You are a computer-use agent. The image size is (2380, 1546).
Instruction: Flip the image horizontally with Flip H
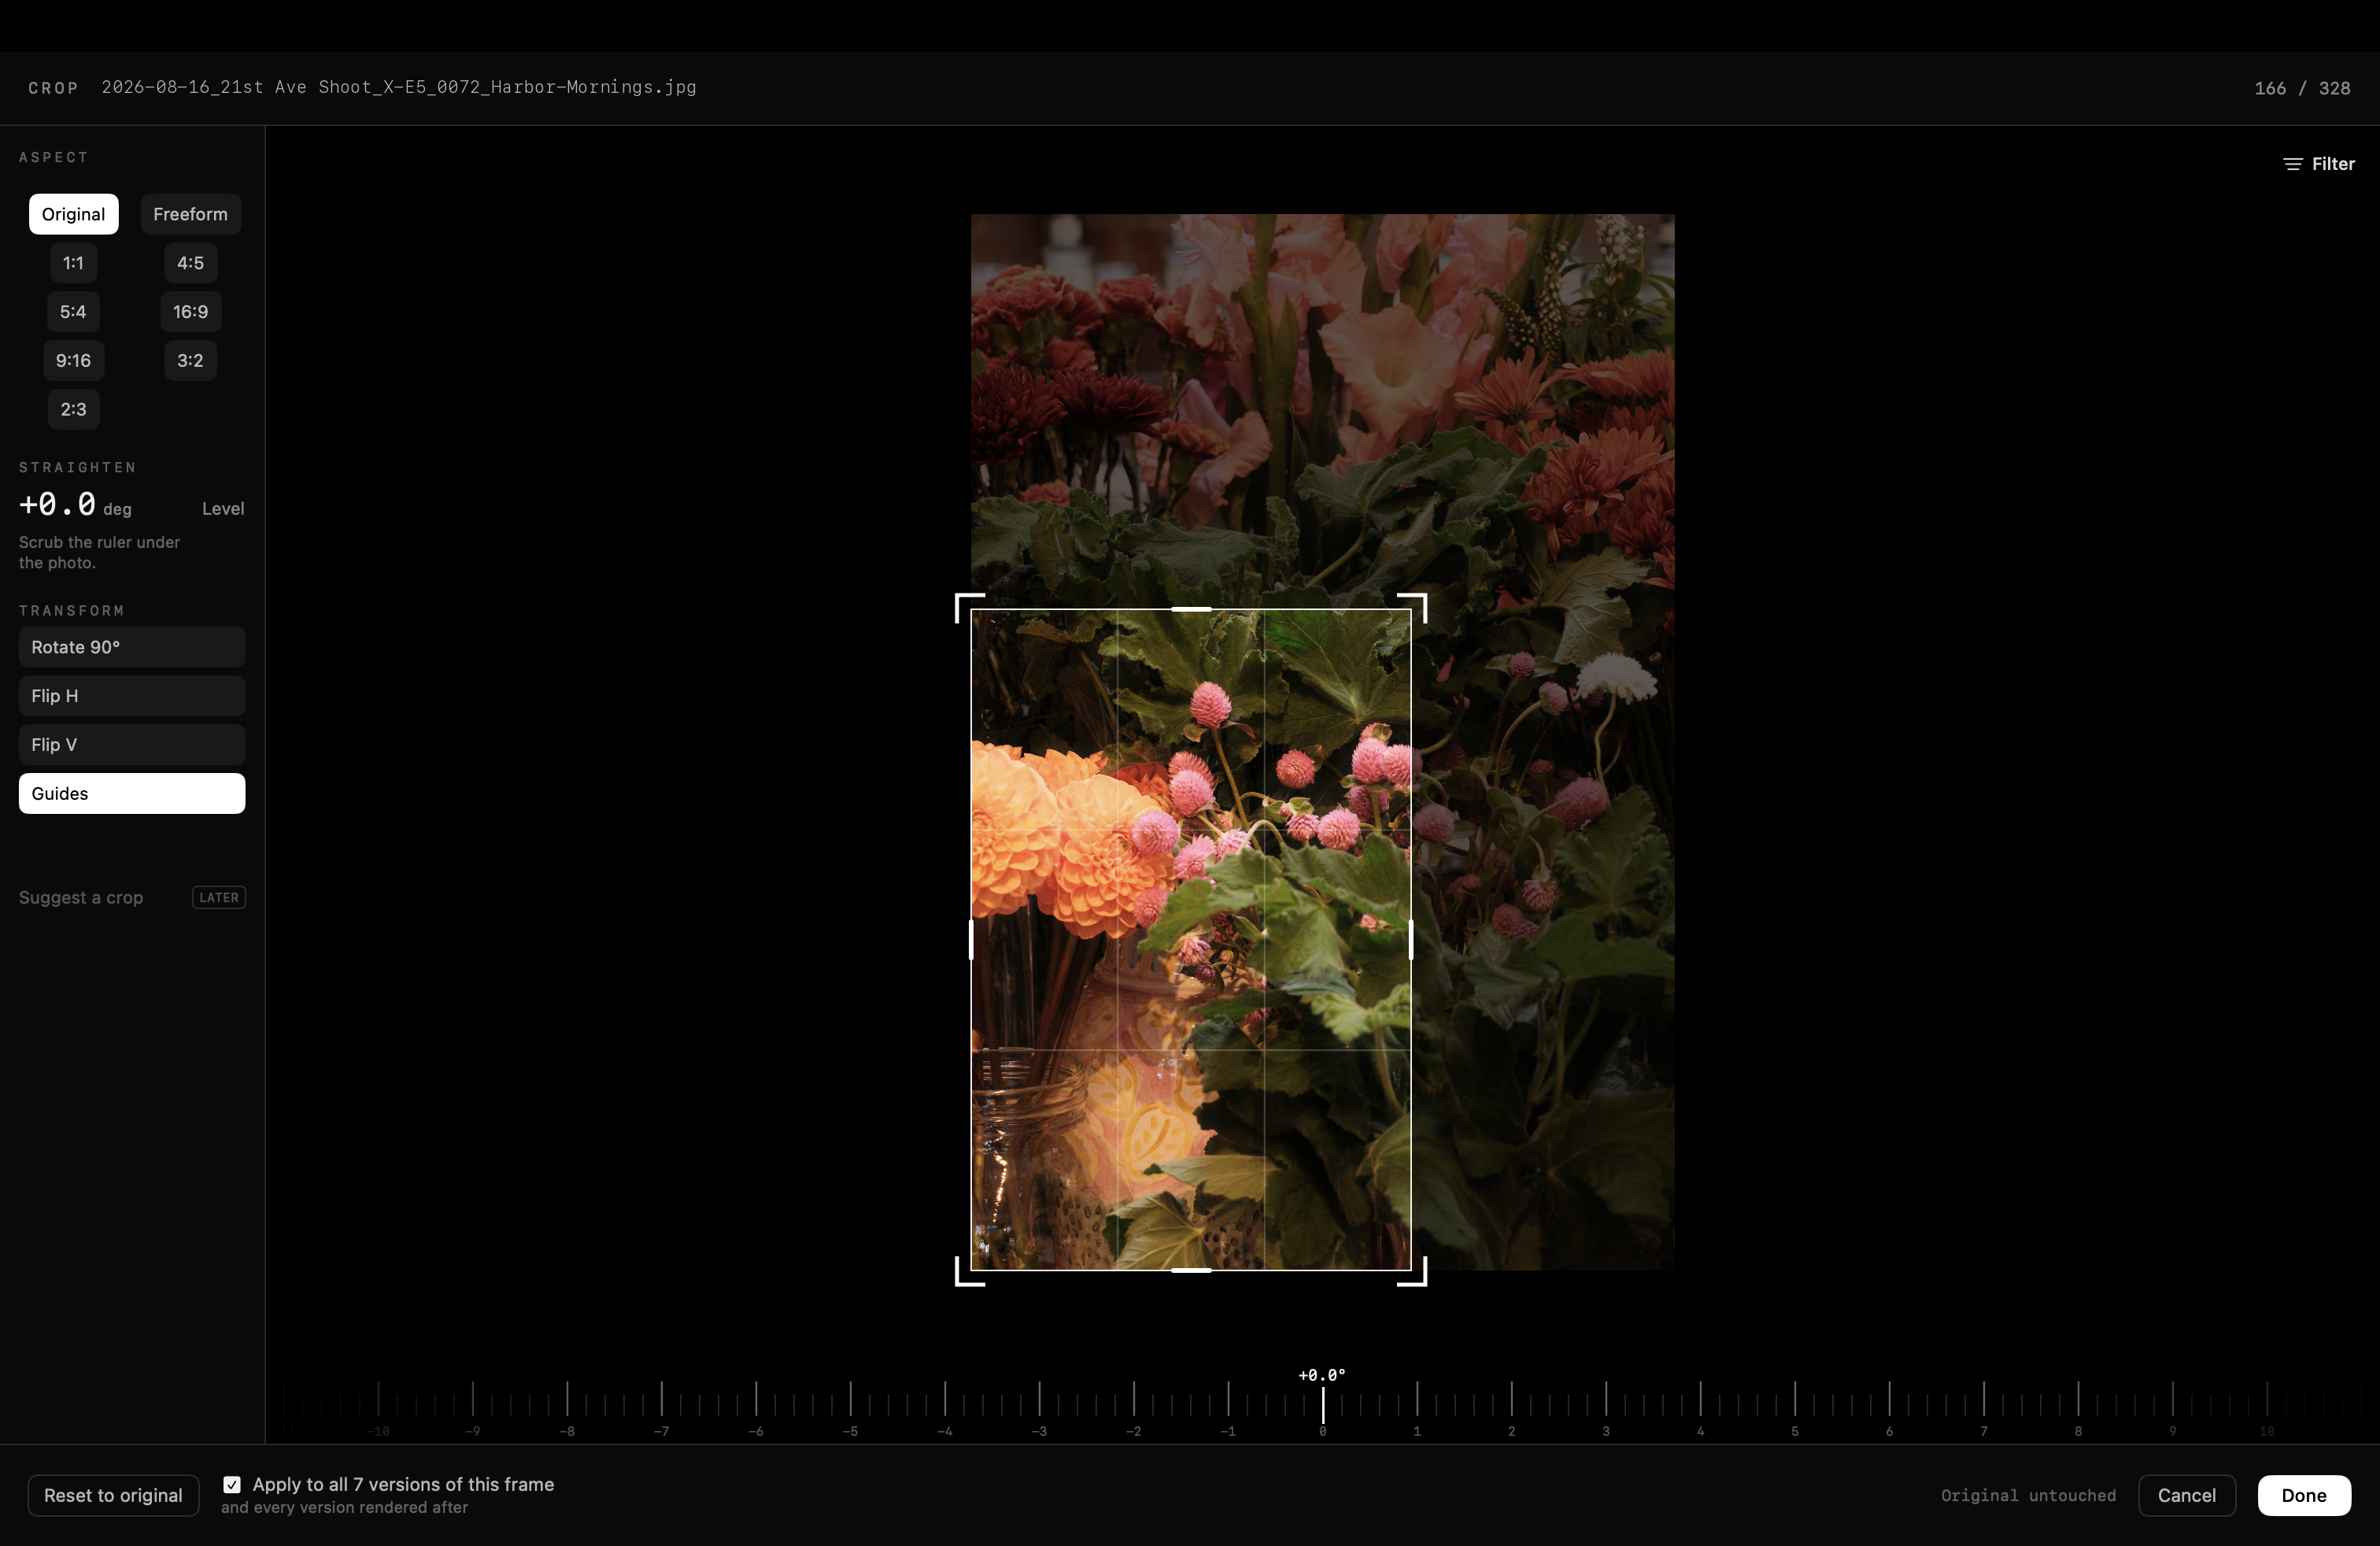point(132,696)
